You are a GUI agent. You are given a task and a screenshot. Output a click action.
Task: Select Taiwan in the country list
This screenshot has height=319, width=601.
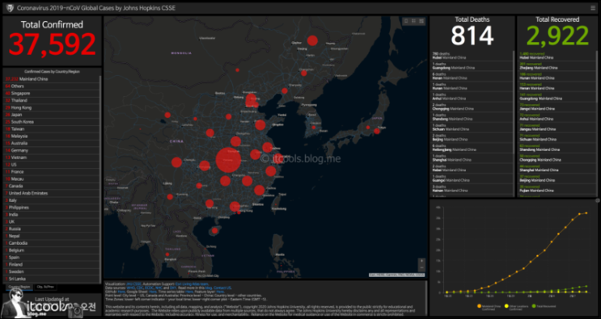(x=52, y=129)
